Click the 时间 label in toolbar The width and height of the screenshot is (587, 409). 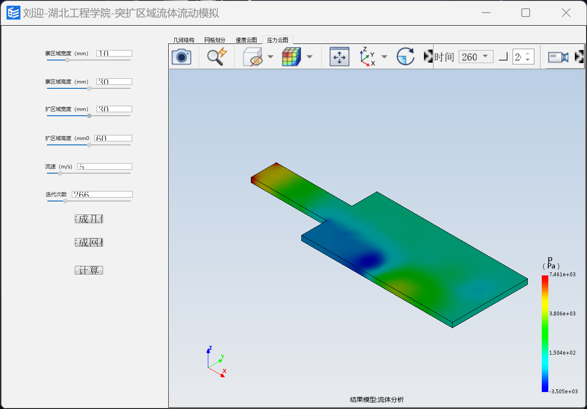(444, 57)
